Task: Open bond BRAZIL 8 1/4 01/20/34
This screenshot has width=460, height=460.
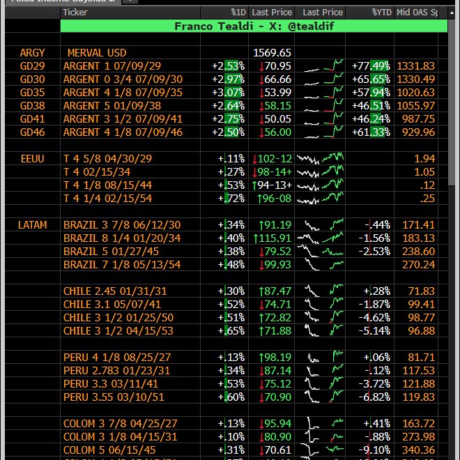Action: pos(122,238)
